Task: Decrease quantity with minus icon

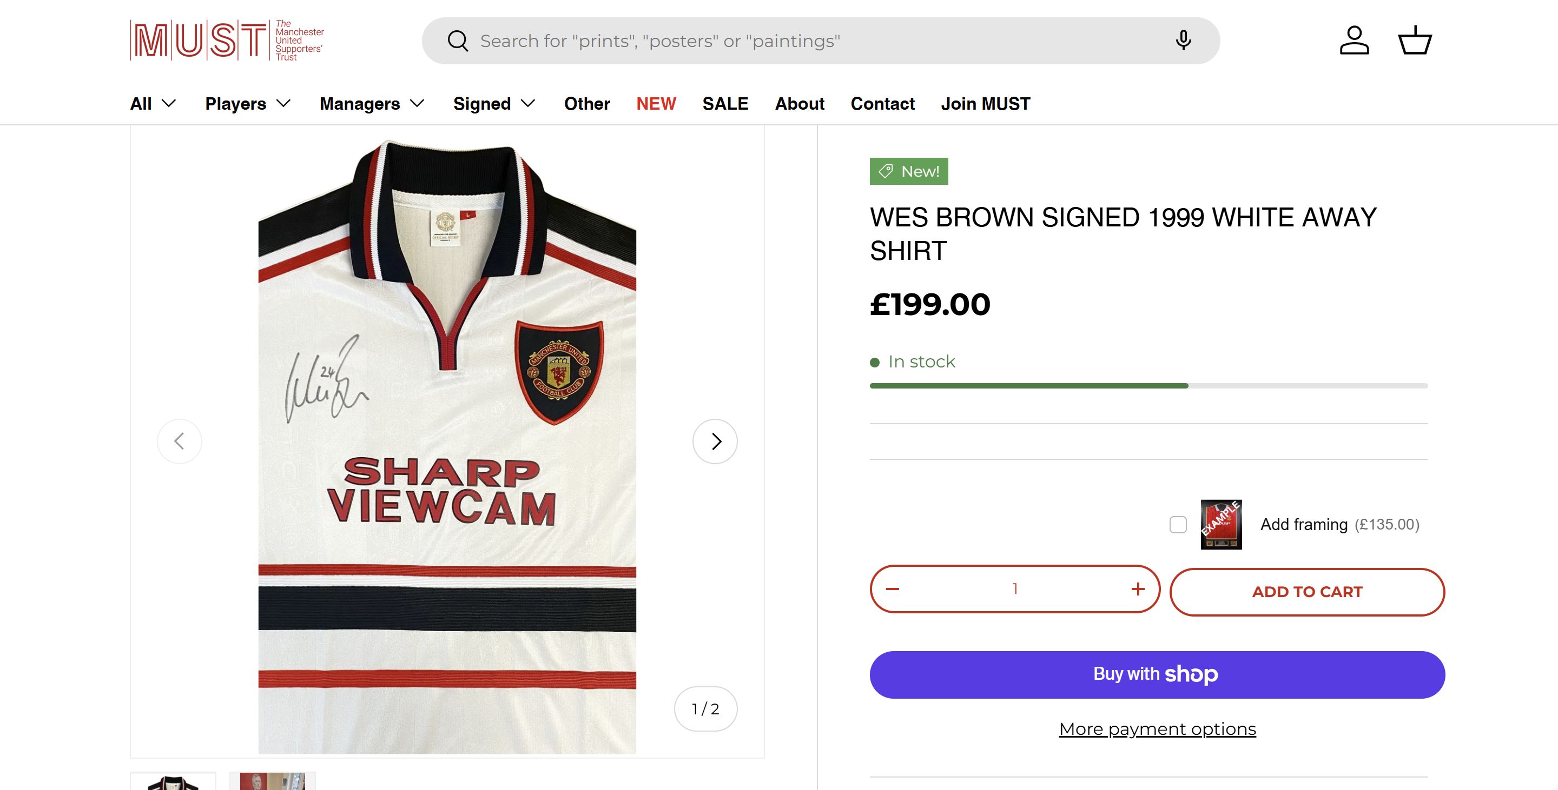Action: click(893, 589)
